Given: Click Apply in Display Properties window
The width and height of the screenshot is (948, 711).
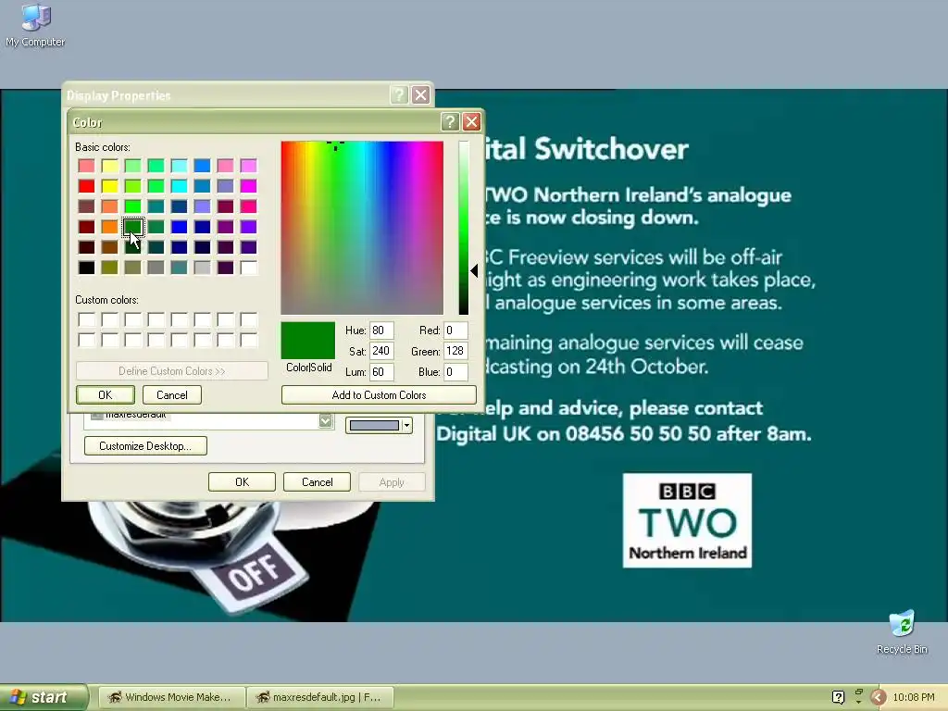Looking at the screenshot, I should [392, 481].
